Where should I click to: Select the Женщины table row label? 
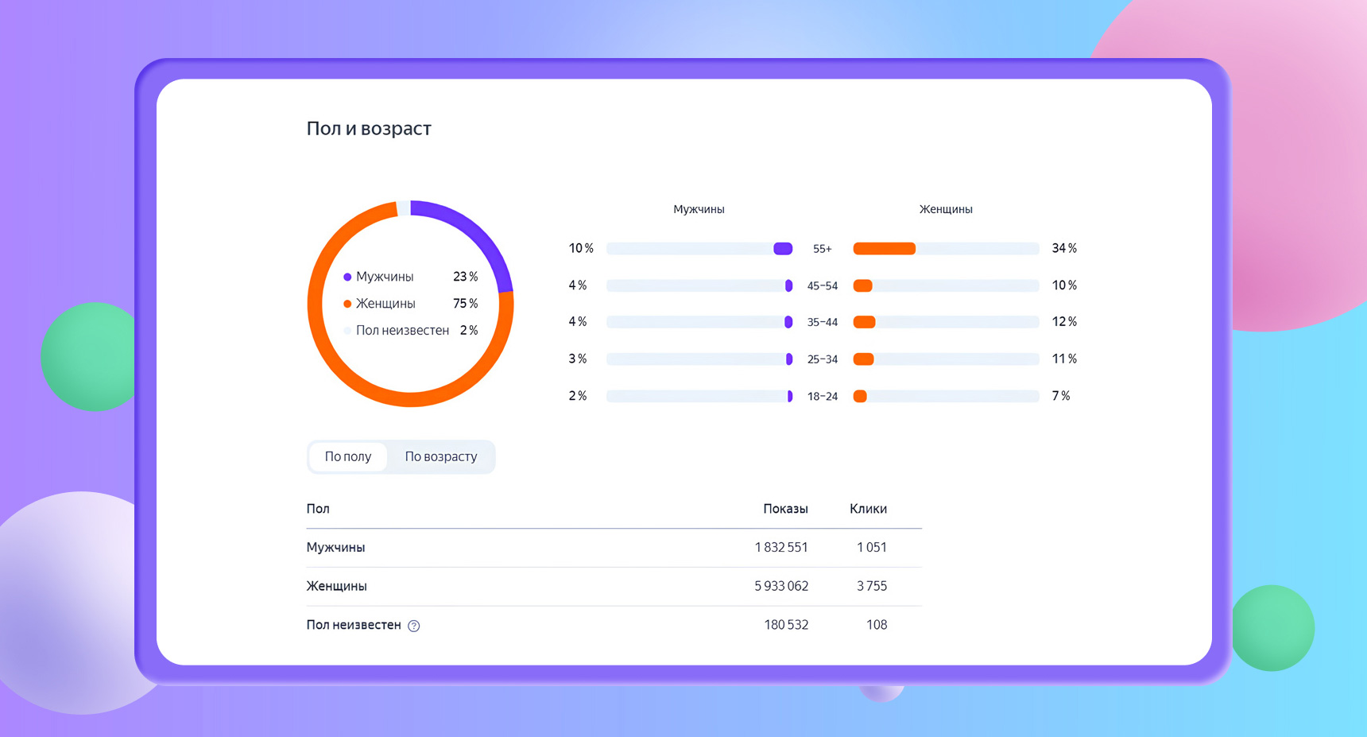click(337, 587)
